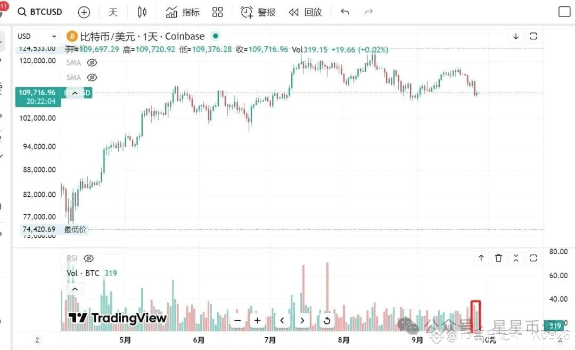
Task: Redo the last undone chart action
Action: tap(368, 12)
